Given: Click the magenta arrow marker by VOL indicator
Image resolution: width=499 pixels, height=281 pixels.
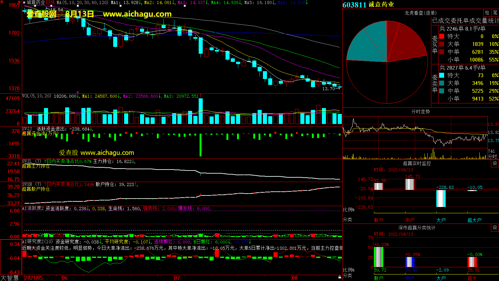Looking at the screenshot, I should pyautogui.click(x=78, y=92).
